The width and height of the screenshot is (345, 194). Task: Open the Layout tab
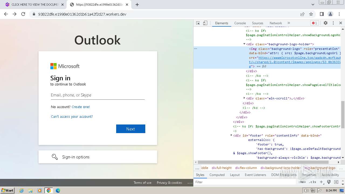click(235, 175)
